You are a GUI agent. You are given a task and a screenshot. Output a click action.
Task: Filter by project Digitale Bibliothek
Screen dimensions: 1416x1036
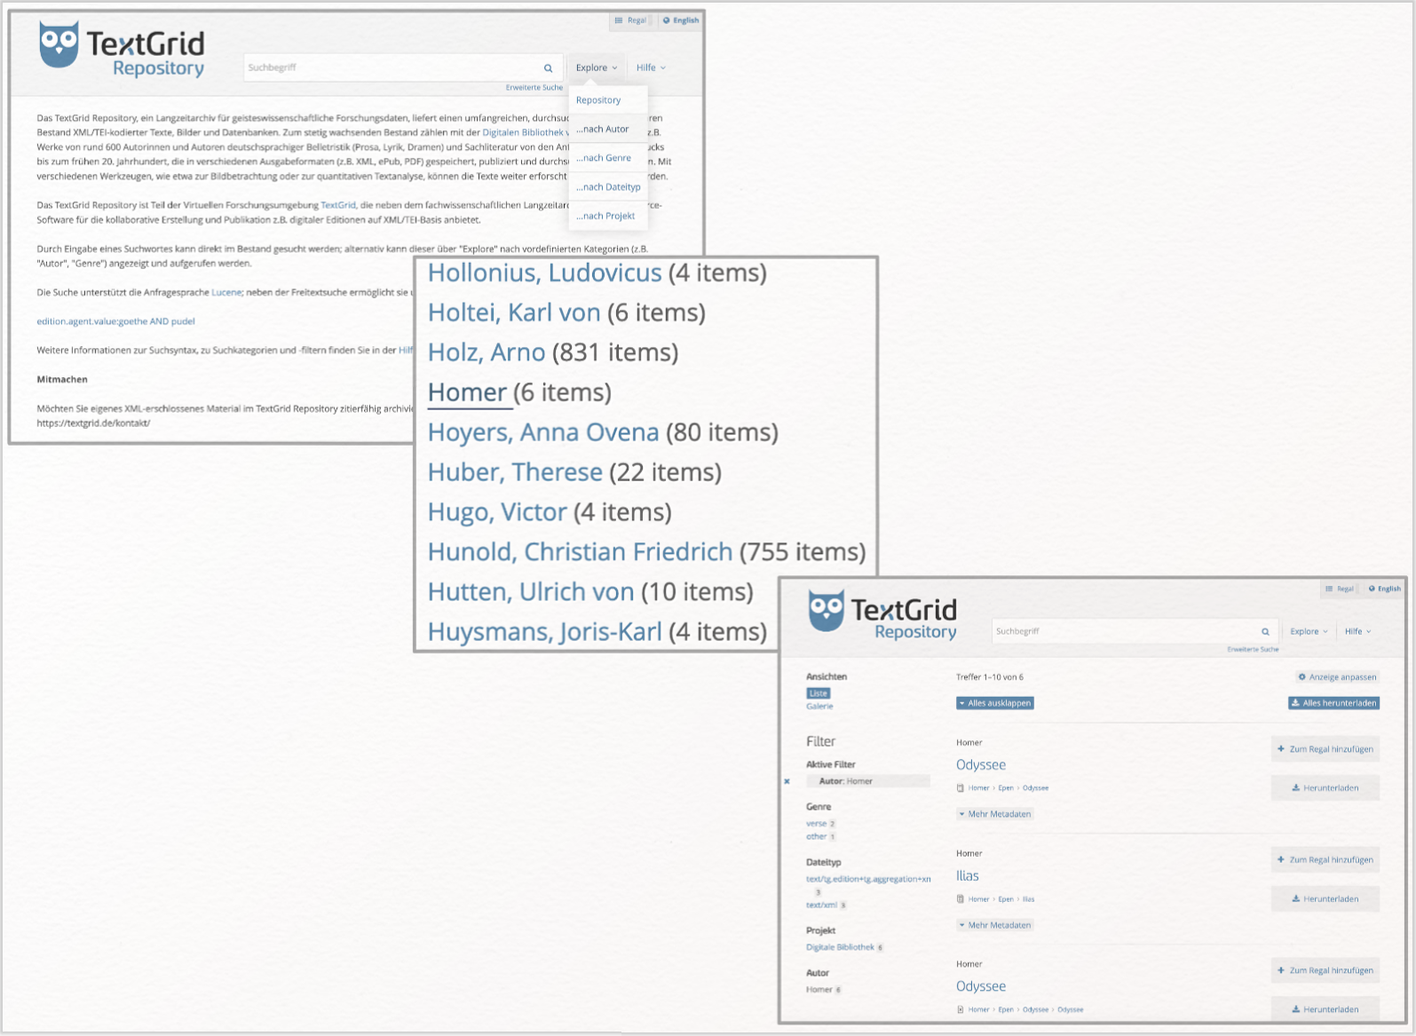tap(840, 947)
